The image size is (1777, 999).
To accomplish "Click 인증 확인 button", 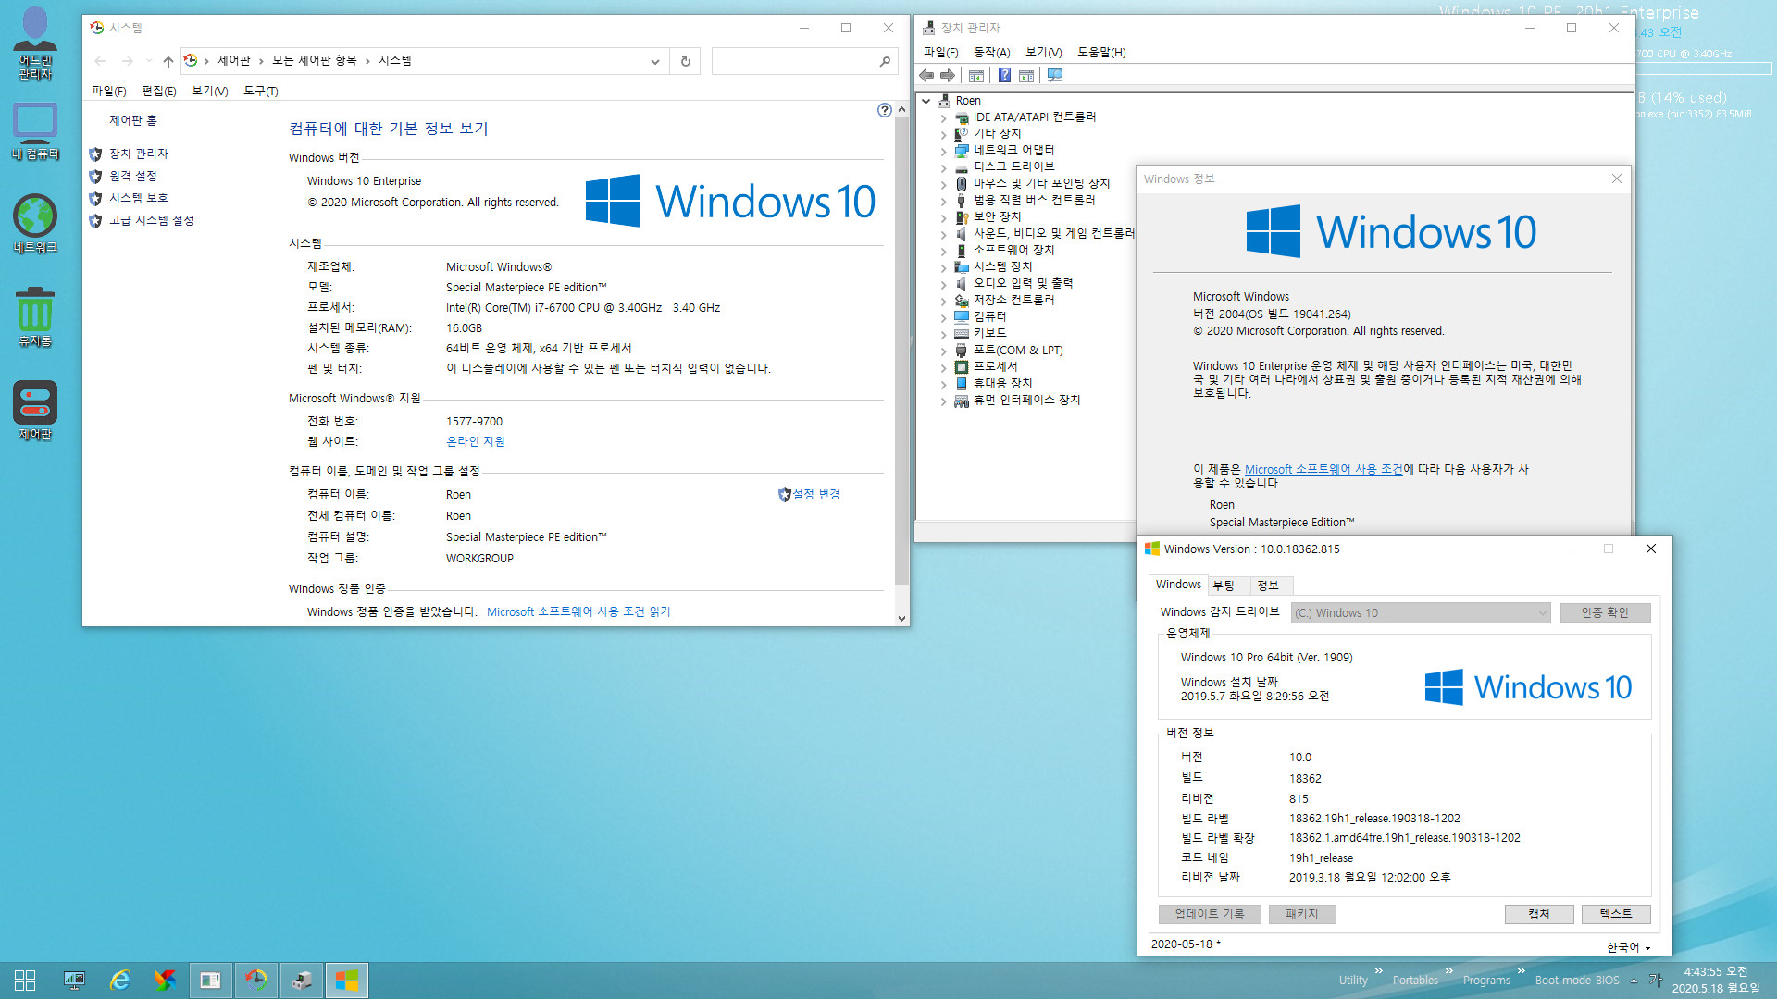I will 1605,613.
